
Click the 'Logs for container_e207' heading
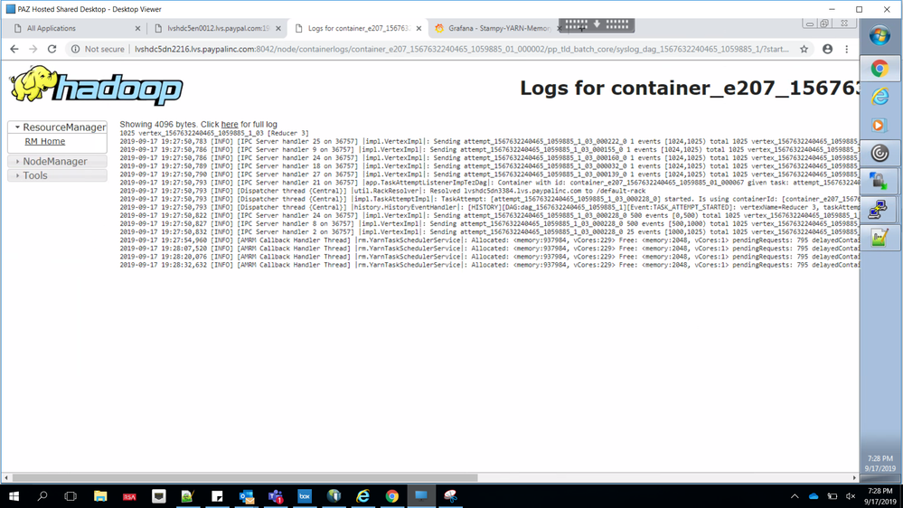pos(690,88)
